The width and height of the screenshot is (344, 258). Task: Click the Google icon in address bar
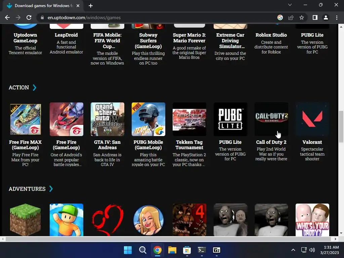[x=280, y=17]
